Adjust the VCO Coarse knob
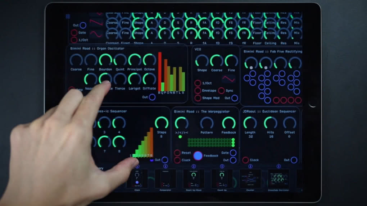 click(217, 61)
